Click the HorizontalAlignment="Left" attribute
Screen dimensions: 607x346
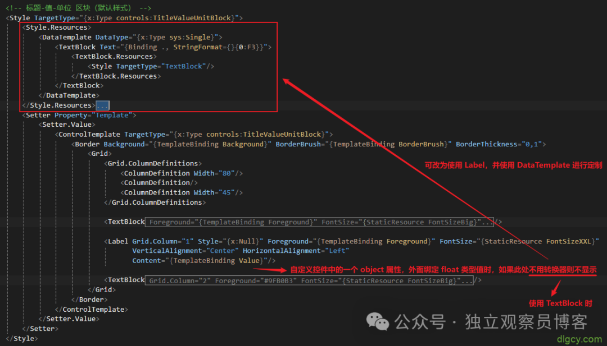(296, 251)
